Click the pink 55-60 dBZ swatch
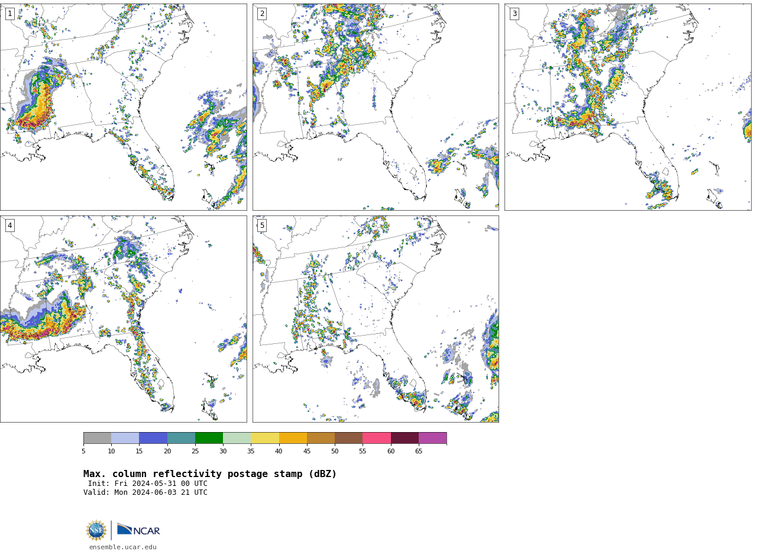The width and height of the screenshot is (757, 554). tap(377, 438)
